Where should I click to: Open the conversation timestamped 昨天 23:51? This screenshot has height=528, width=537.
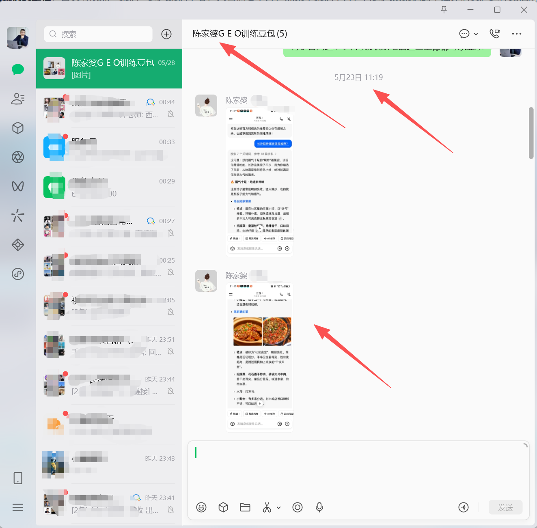coord(109,345)
